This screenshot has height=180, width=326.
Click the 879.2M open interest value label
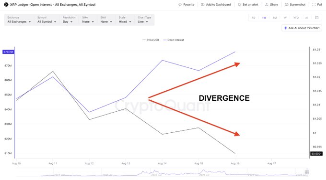8,52
